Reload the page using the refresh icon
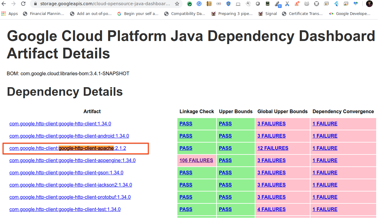The height and width of the screenshot is (219, 378). pyautogui.click(x=24, y=4)
